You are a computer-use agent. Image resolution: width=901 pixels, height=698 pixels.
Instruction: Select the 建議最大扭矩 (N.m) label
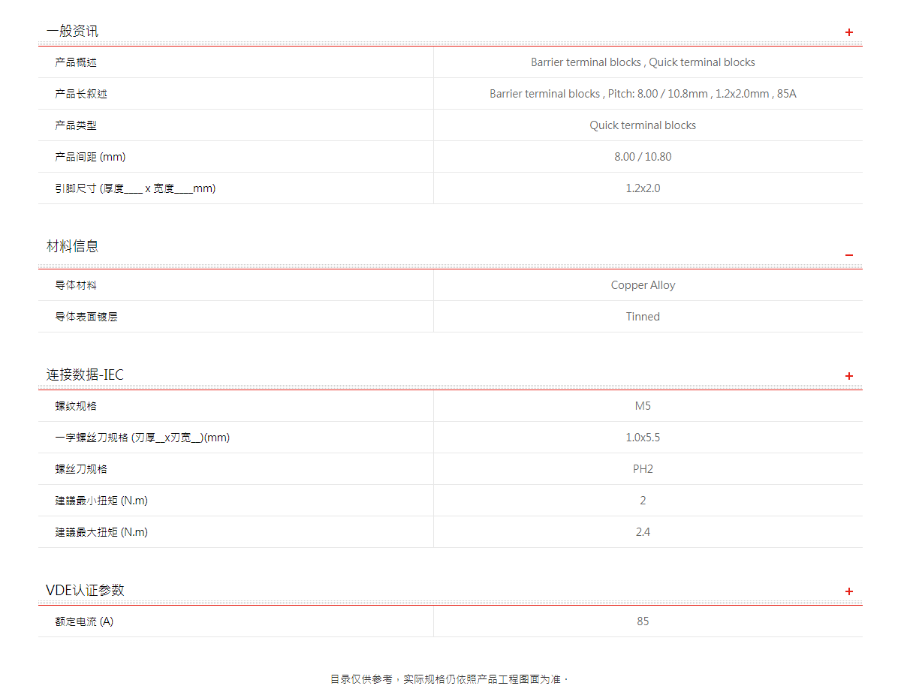pos(101,532)
